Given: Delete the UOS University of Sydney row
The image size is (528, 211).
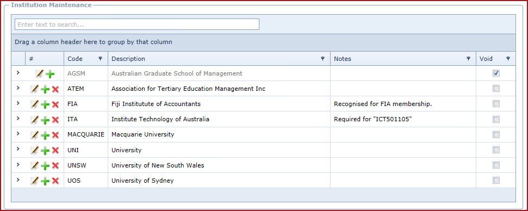Looking at the screenshot, I should tap(55, 182).
